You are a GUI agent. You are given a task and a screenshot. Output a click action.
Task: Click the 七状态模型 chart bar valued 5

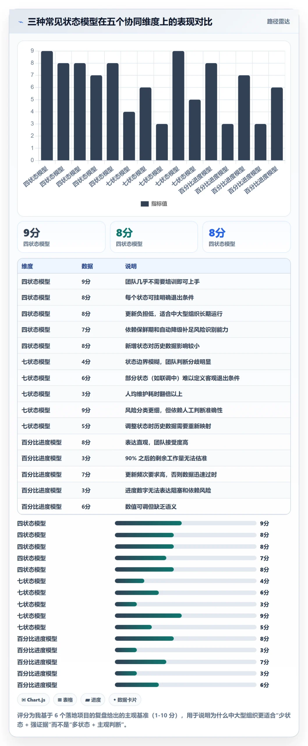tap(195, 130)
